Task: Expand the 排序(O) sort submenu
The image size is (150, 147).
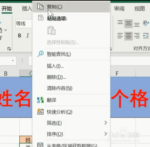Action: pyautogui.click(x=72, y=134)
